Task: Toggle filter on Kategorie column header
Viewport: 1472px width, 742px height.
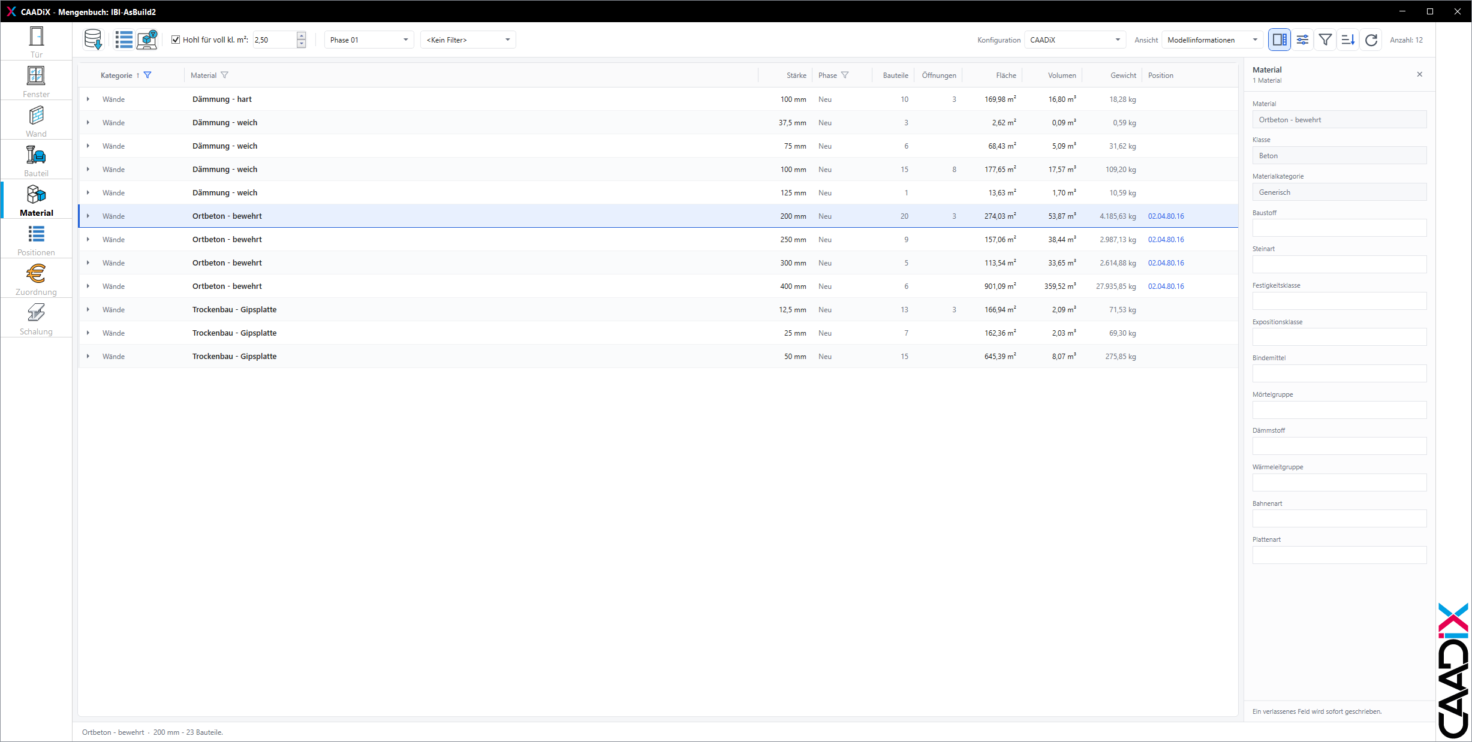Action: point(147,75)
